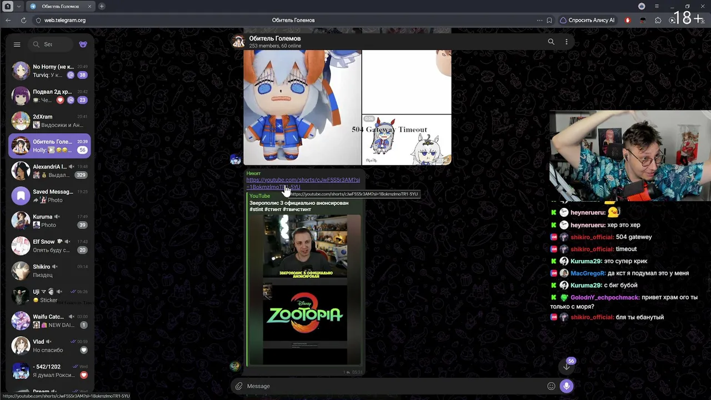Open the Подвал 2д chat
This screenshot has width=711, height=400.
click(50, 96)
